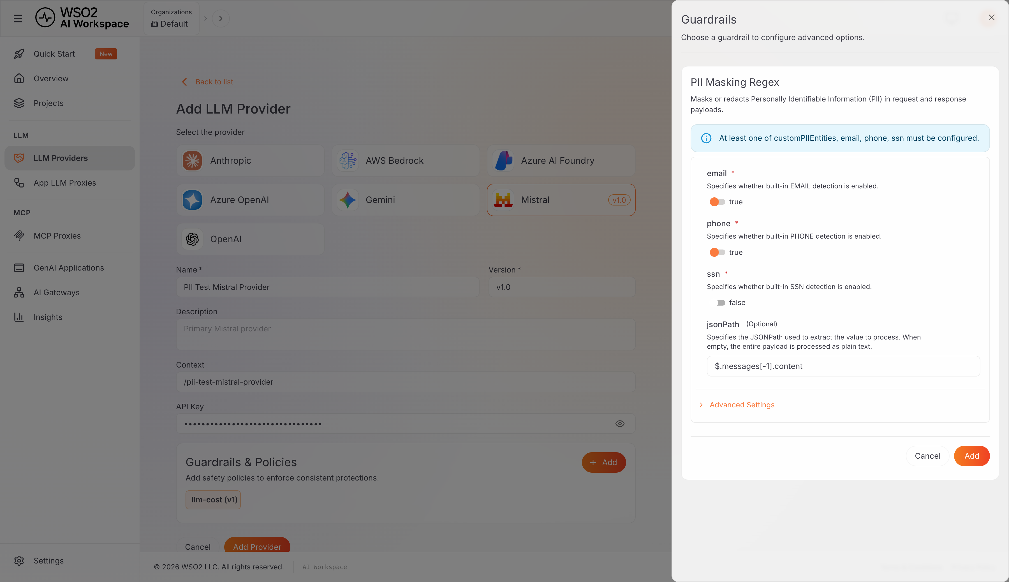
Task: Click Add button in Guardrails panel
Action: 971,456
